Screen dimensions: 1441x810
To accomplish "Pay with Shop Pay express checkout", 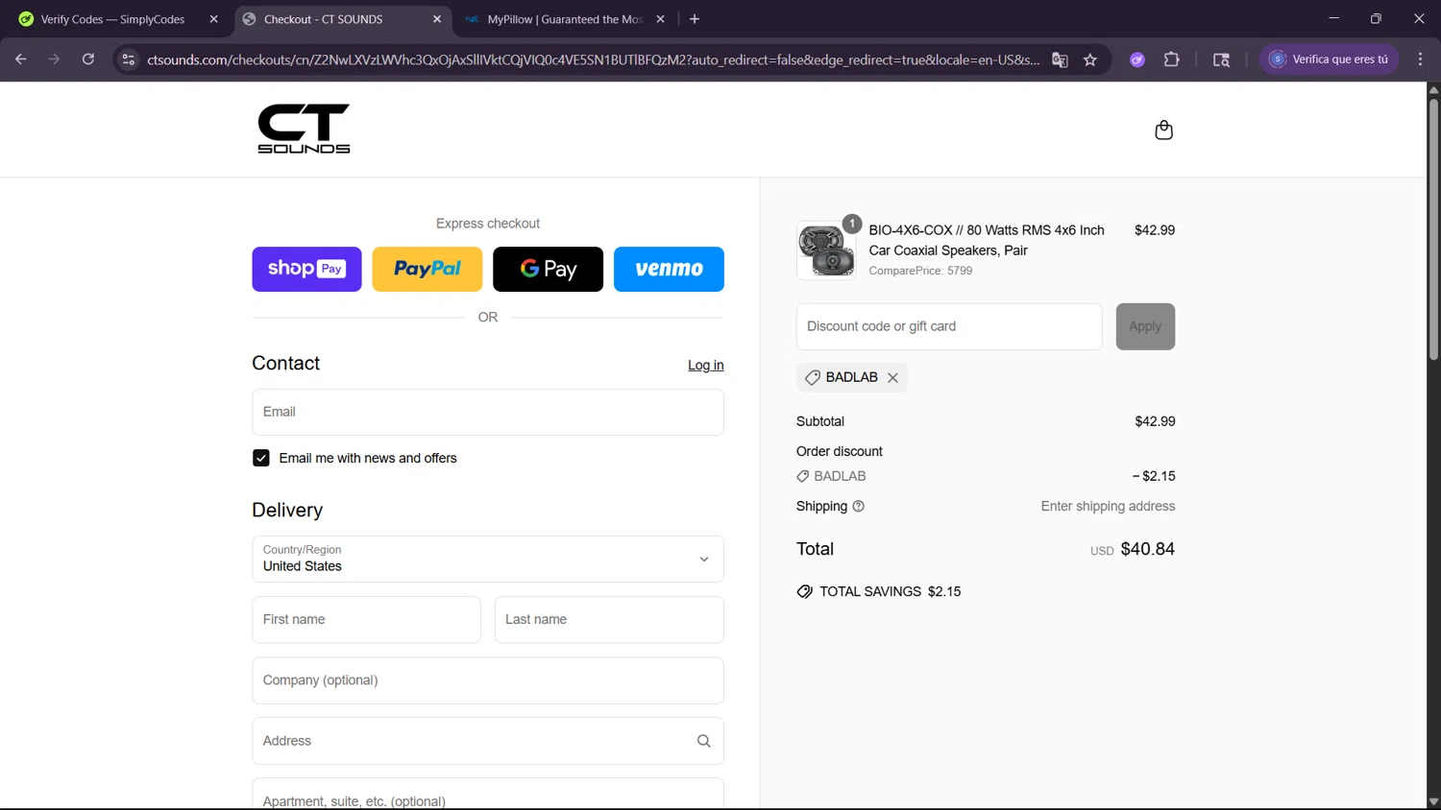I will point(307,270).
